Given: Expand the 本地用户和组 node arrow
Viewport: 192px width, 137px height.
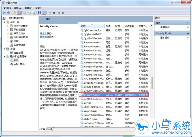Looking at the screenshot, I should coord(8,37).
